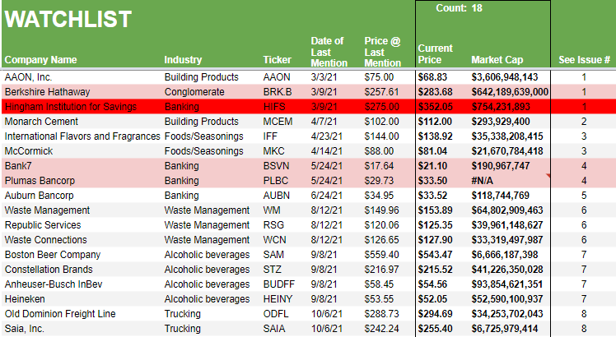Click the Market Cap column header
Viewport: 616px width, 337px height.
(x=497, y=60)
